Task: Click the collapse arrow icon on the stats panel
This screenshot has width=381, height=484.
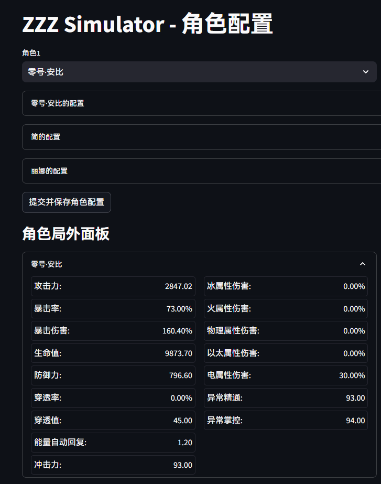Action: (x=363, y=264)
